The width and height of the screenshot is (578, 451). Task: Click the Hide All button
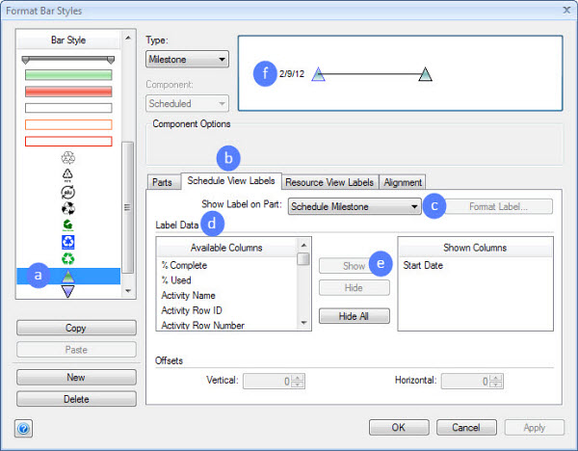click(x=354, y=316)
